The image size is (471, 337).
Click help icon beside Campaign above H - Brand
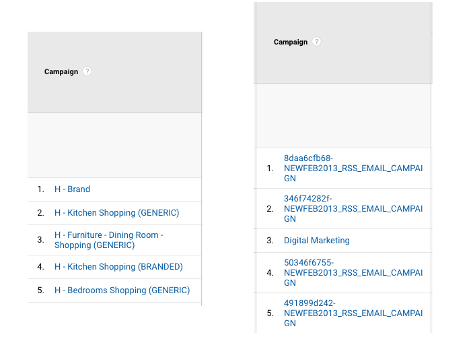click(x=87, y=71)
